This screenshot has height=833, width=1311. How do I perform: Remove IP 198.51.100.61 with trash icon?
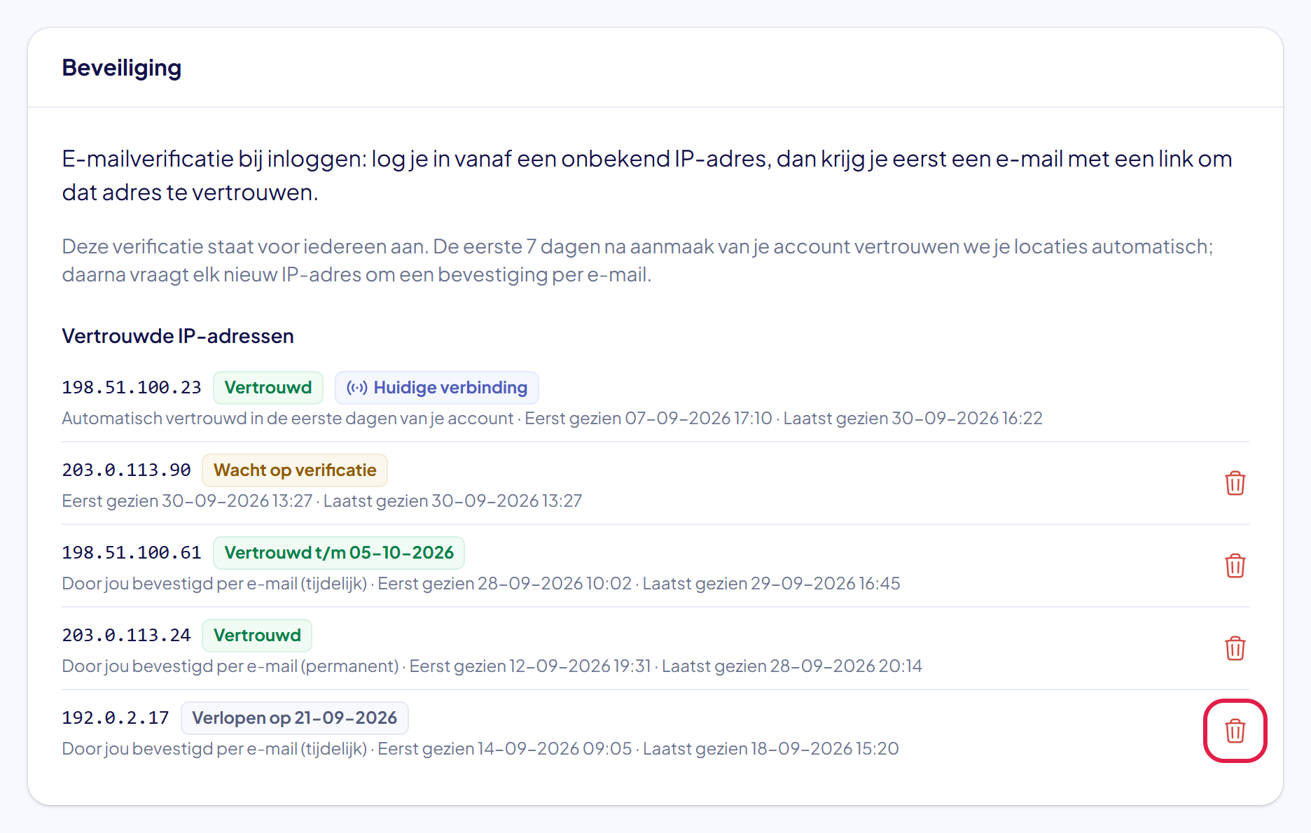1235,566
